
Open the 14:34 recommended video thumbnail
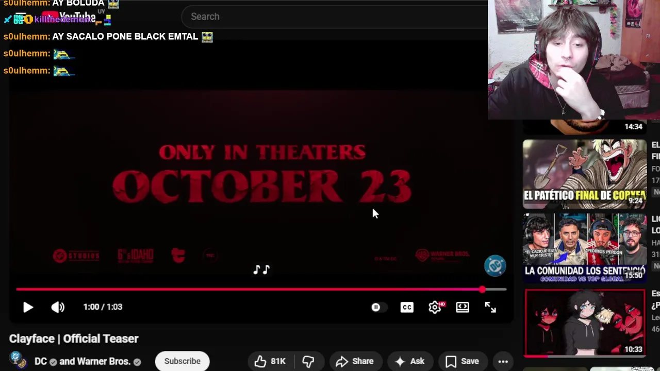click(584, 127)
